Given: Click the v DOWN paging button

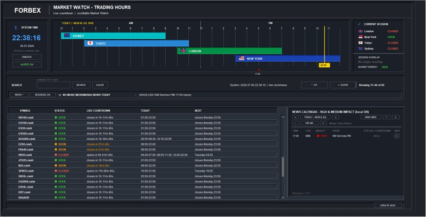Looking at the screenshot, I should point(343,85).
